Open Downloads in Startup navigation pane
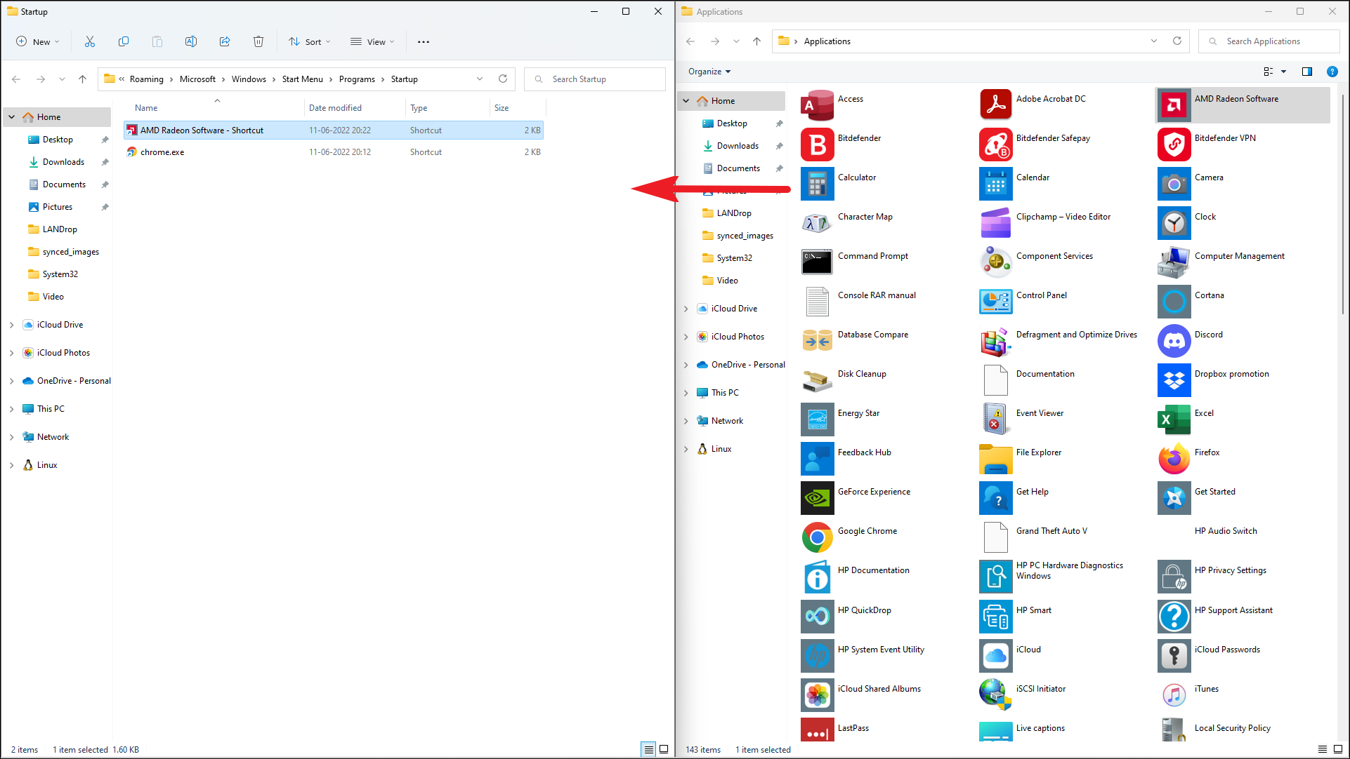This screenshot has width=1350, height=759. [x=63, y=162]
